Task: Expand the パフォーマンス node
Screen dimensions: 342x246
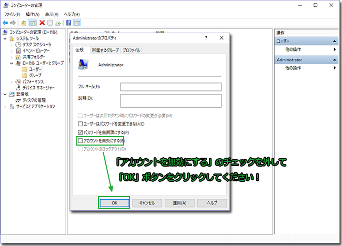Action: (12, 82)
